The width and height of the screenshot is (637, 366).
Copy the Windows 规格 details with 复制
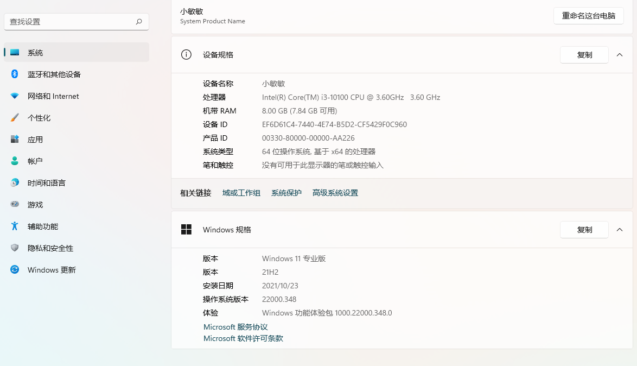584,230
